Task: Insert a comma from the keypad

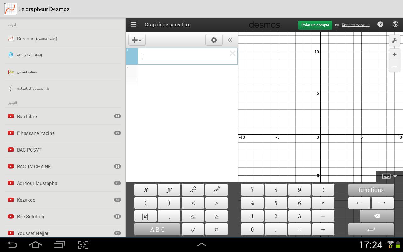Action: [169, 216]
